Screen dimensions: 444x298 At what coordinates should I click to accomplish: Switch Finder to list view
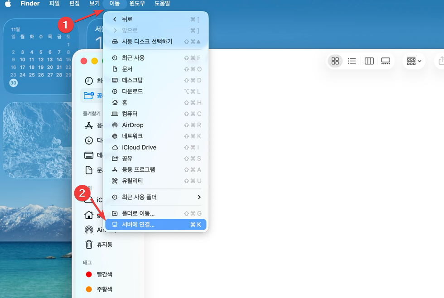tap(352, 61)
